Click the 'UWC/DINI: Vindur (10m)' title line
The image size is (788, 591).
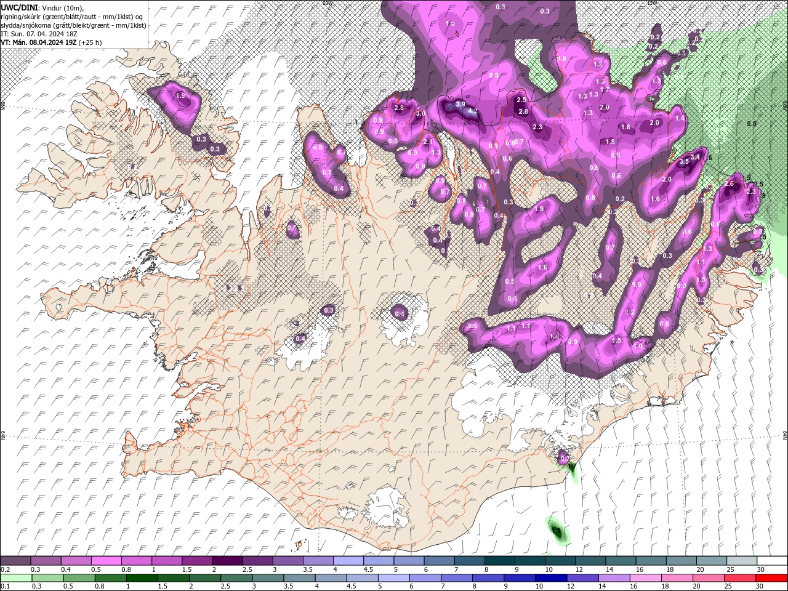click(x=42, y=7)
